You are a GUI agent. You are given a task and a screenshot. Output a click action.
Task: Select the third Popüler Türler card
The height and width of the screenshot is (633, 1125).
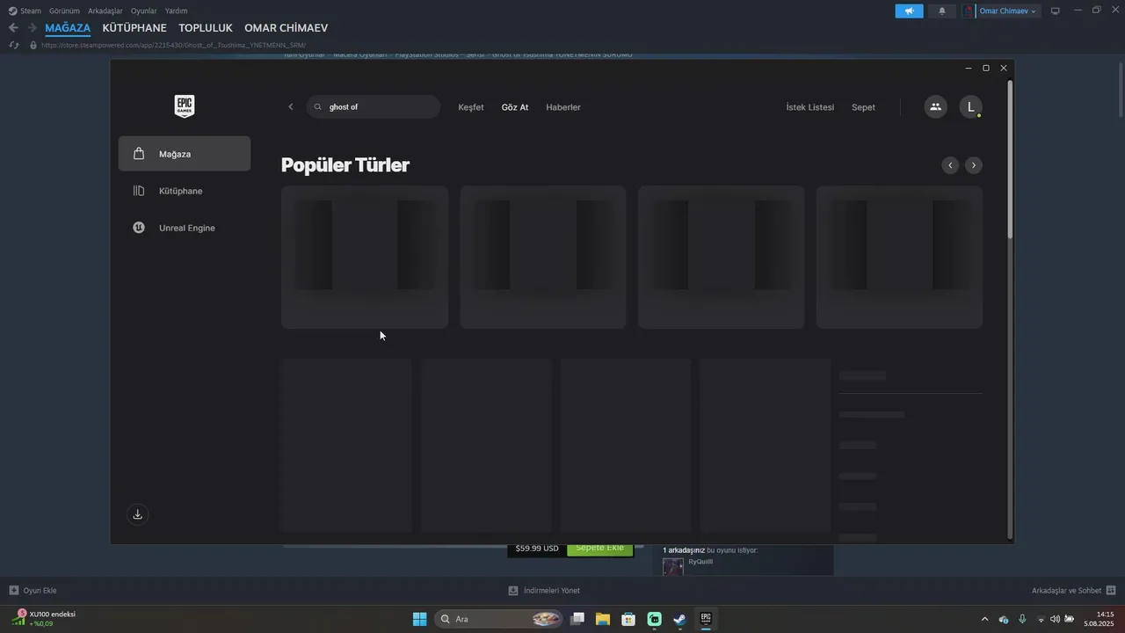721,257
